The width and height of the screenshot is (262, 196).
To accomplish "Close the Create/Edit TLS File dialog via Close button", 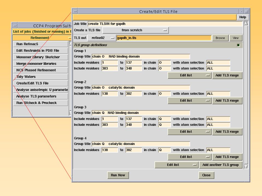I will click(206, 175).
